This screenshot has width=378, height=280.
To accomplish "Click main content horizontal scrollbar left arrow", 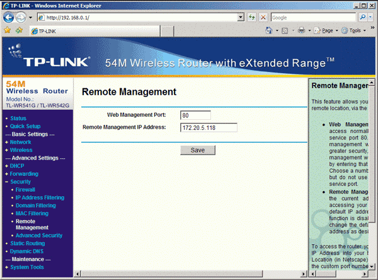I will tap(77, 274).
